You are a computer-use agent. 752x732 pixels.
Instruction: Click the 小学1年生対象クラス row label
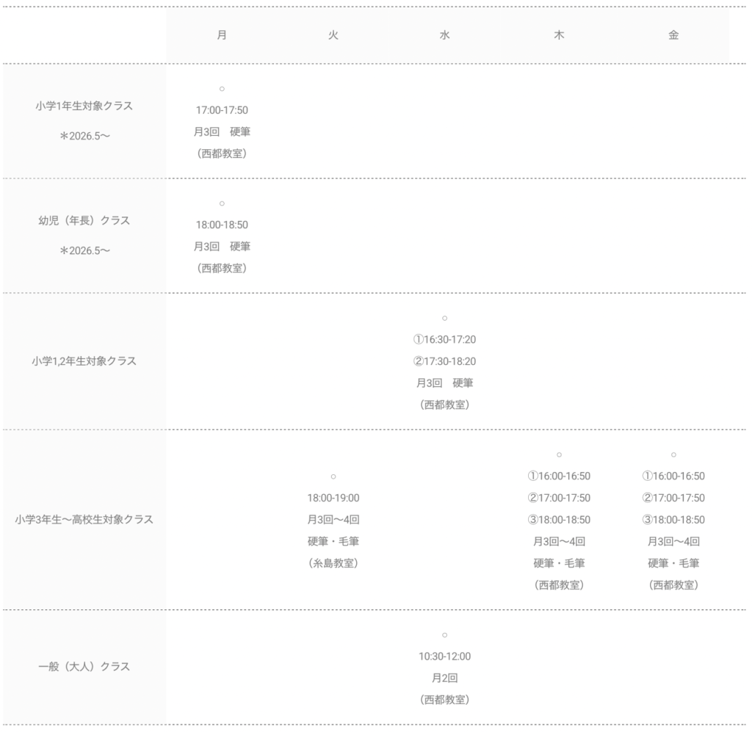pos(84,106)
